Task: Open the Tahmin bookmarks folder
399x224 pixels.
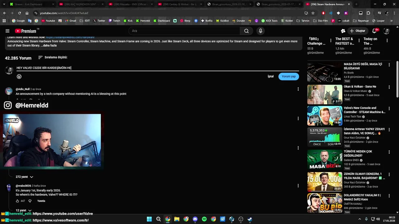Action: [x=303, y=21]
